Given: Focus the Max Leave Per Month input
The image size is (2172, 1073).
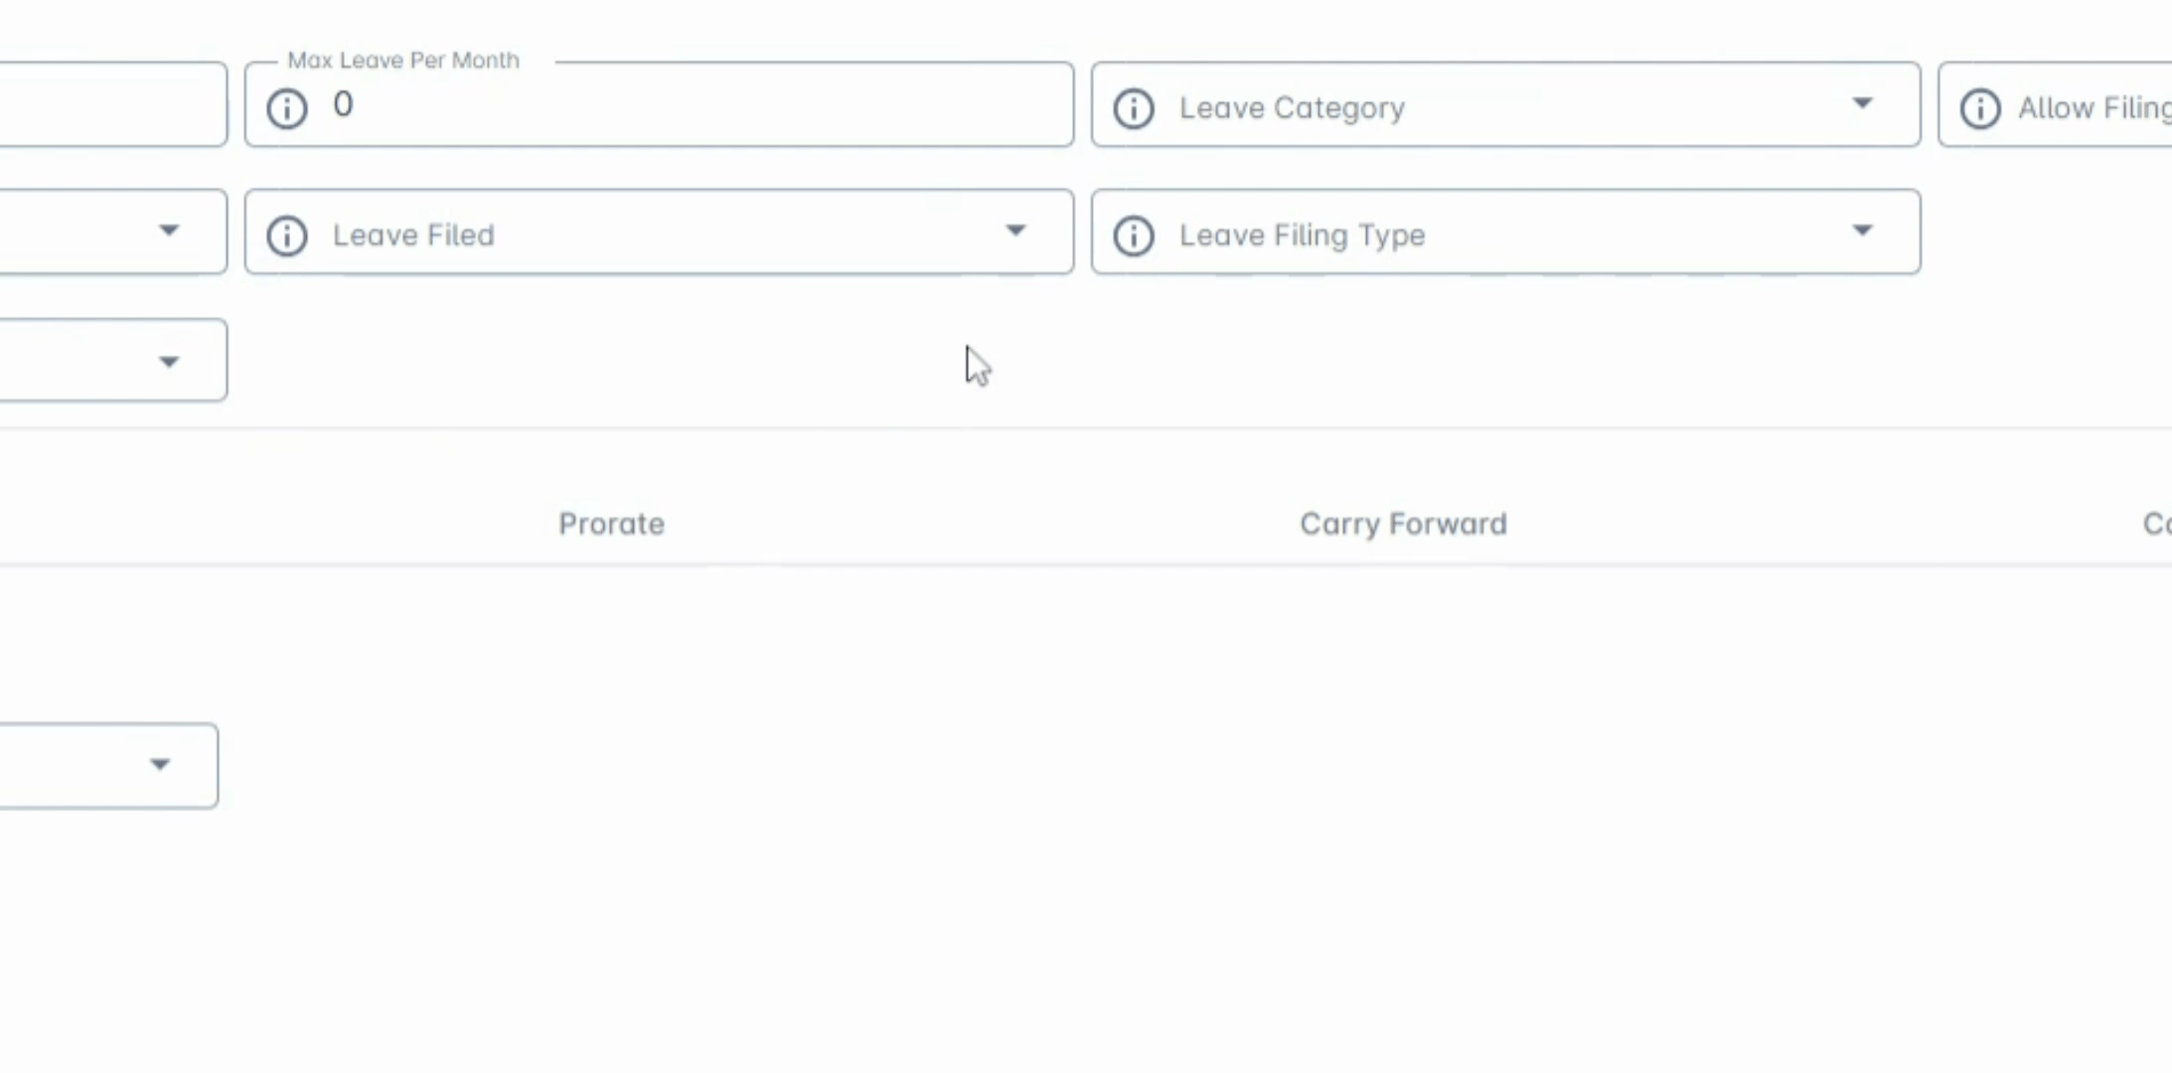Looking at the screenshot, I should pos(696,105).
